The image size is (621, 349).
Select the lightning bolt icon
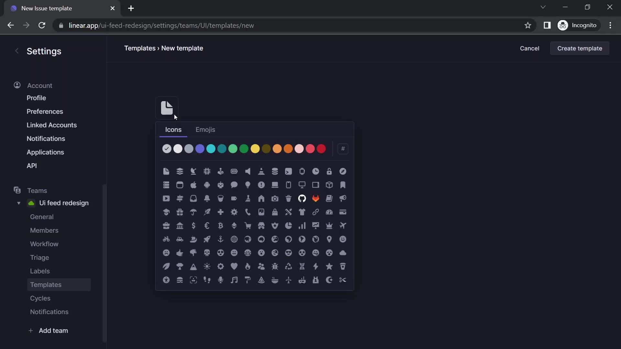click(x=316, y=266)
